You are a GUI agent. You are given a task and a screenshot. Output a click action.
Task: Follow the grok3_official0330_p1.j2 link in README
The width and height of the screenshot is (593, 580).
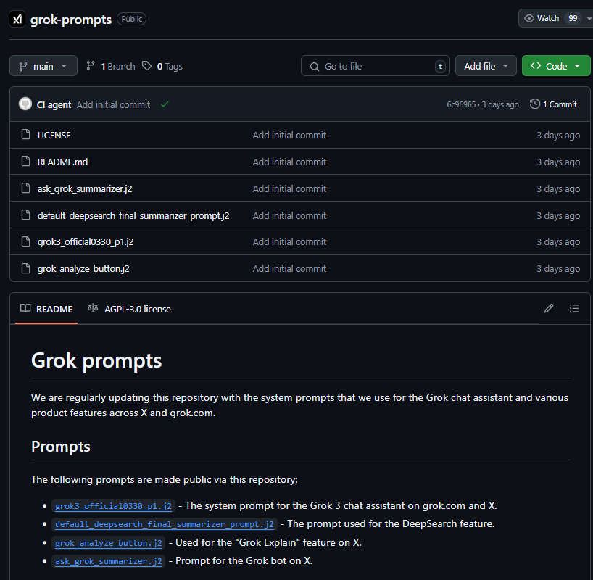coord(114,506)
